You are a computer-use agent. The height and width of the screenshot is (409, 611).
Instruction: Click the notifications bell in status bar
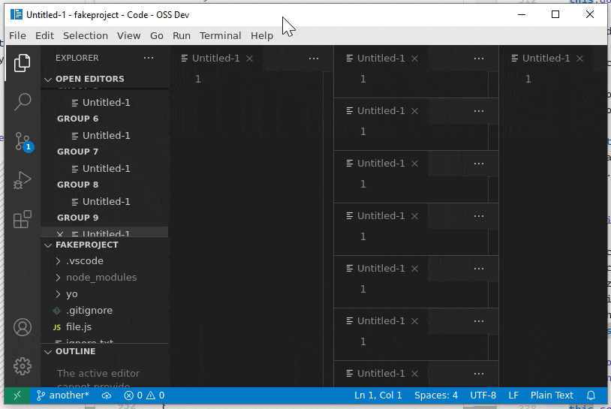click(x=591, y=395)
